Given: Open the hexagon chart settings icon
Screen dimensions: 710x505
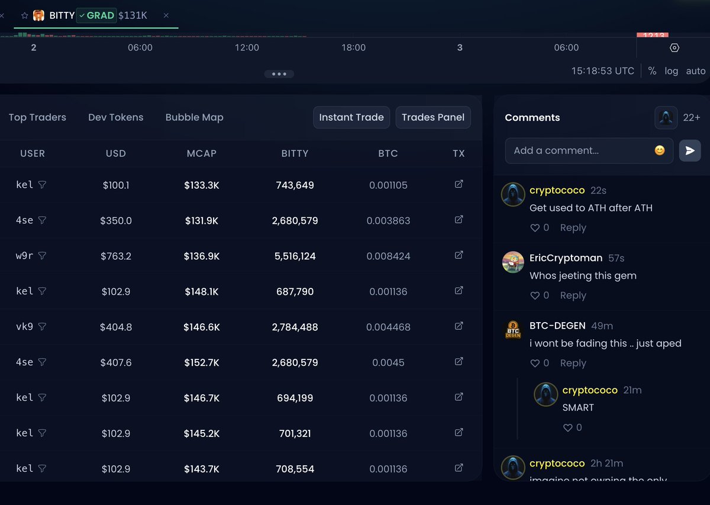Looking at the screenshot, I should tap(674, 47).
